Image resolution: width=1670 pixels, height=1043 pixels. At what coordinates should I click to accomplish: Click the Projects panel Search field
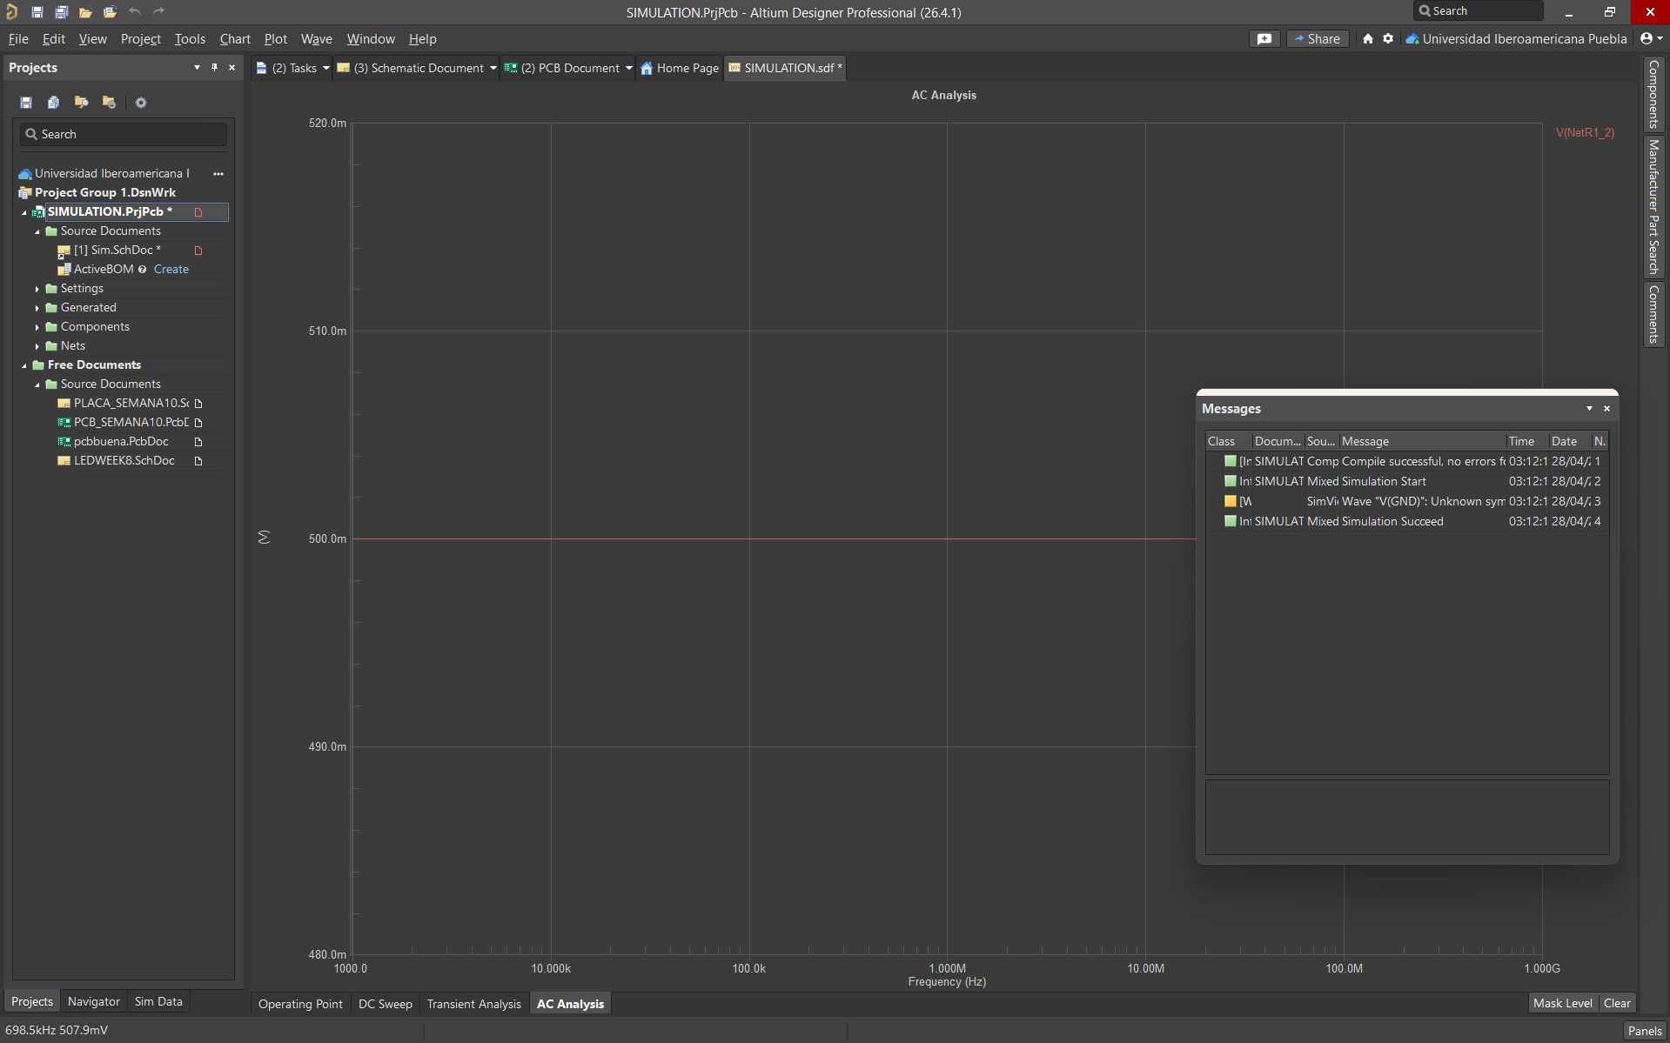click(x=124, y=134)
